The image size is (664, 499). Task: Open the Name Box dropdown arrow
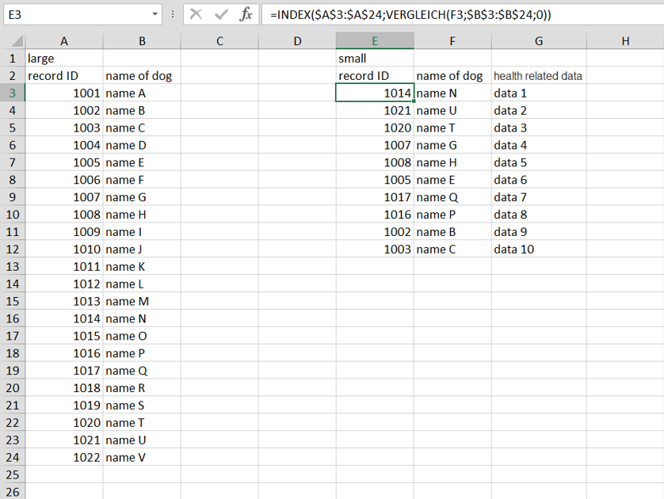click(155, 15)
